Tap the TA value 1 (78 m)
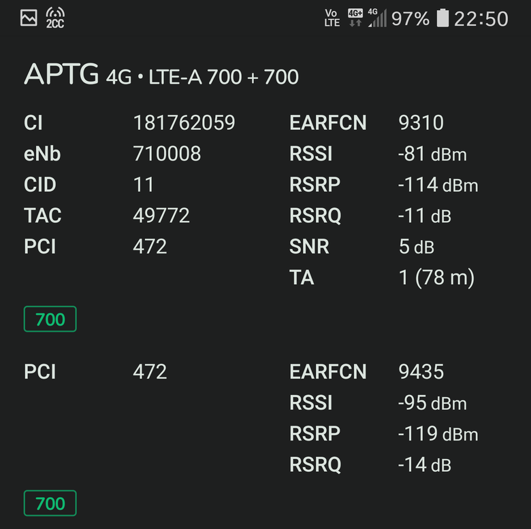This screenshot has height=529, width=531. (436, 277)
